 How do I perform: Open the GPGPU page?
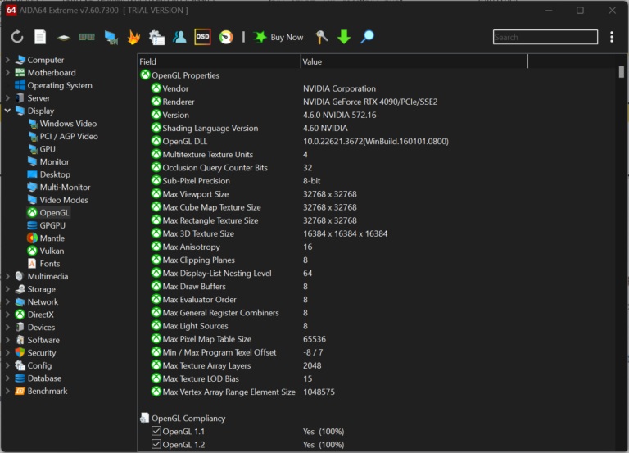point(46,225)
